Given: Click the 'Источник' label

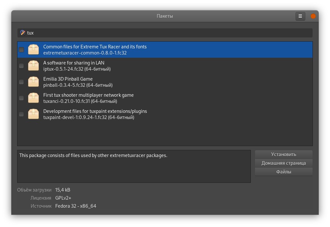Looking at the screenshot, I should (x=41, y=206).
